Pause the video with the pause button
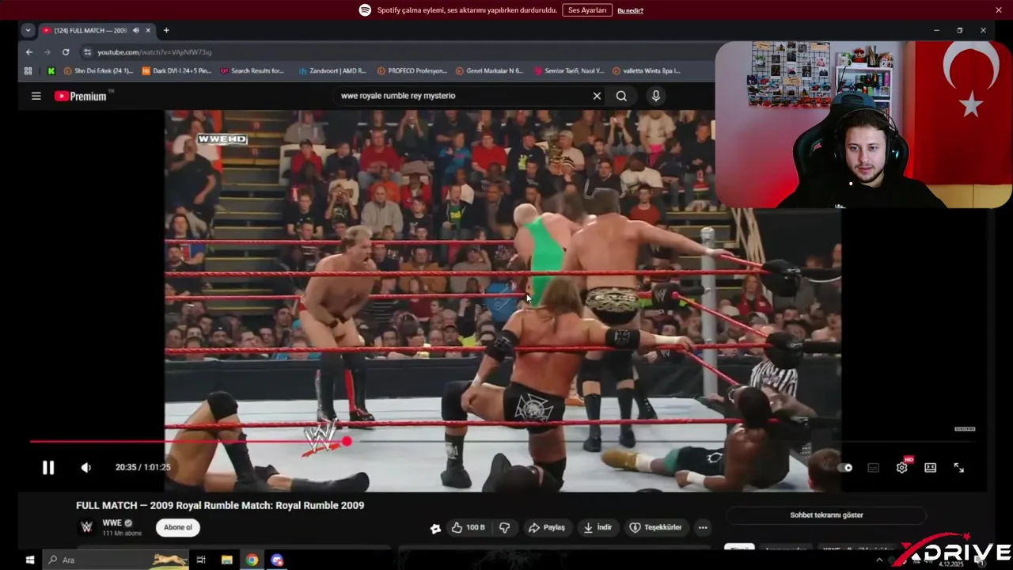The image size is (1013, 570). click(x=48, y=467)
